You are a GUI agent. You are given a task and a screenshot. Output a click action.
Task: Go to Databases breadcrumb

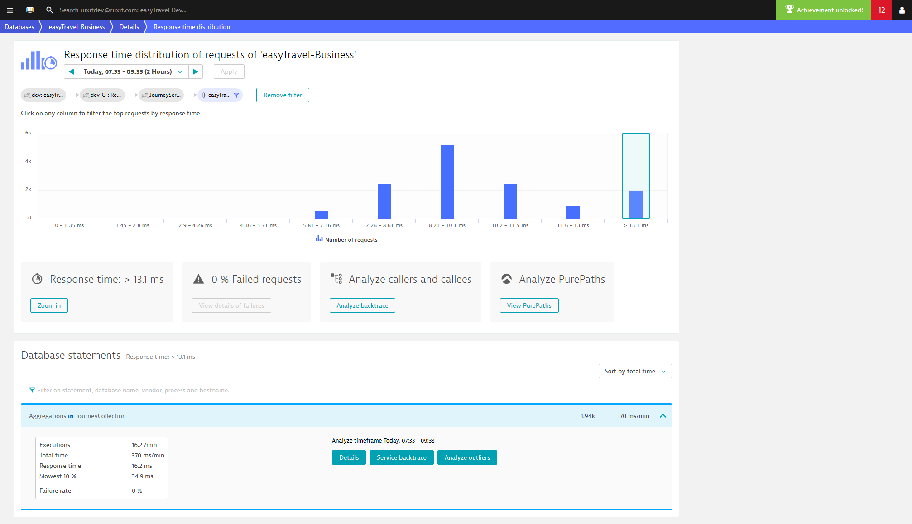pos(19,27)
